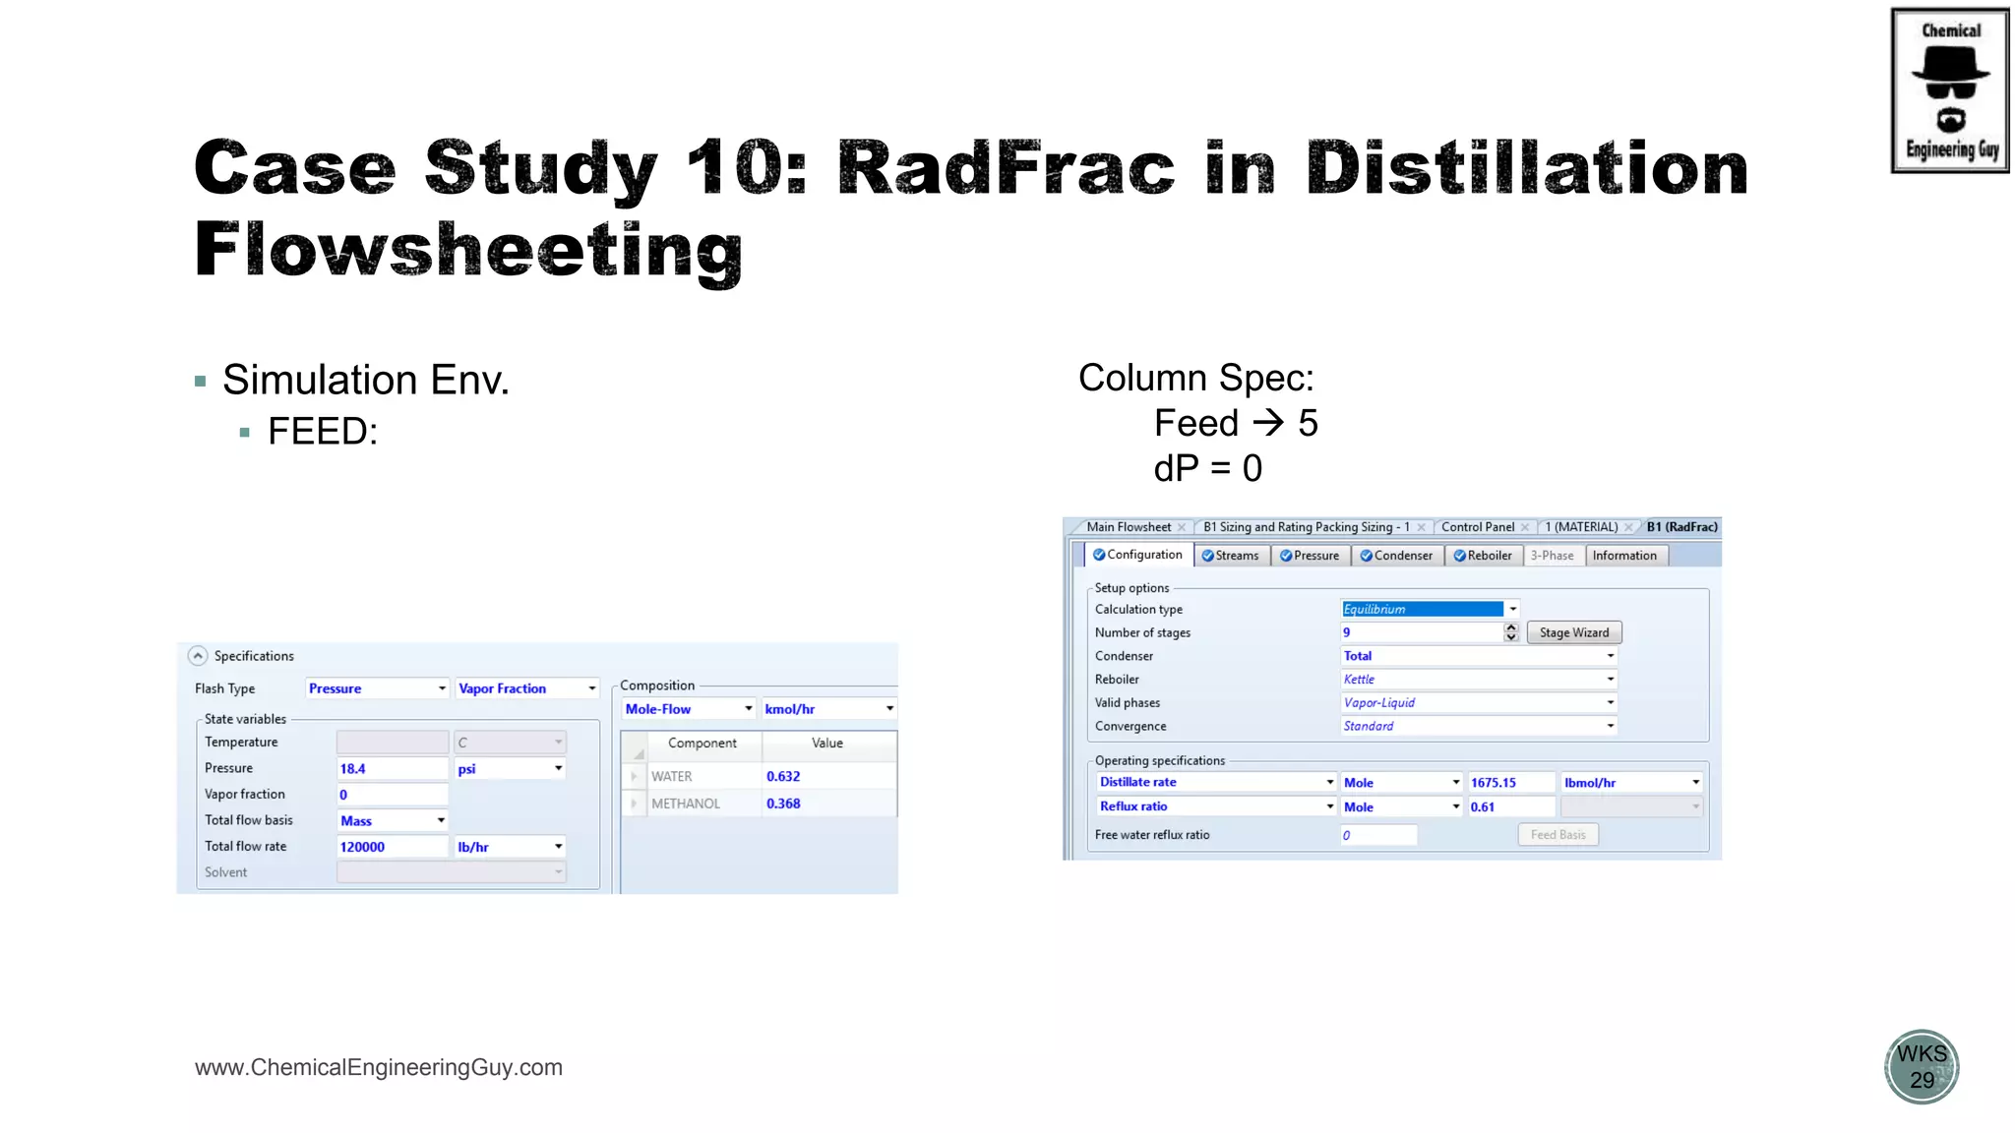
Task: Click the Component column header
Action: pos(703,744)
